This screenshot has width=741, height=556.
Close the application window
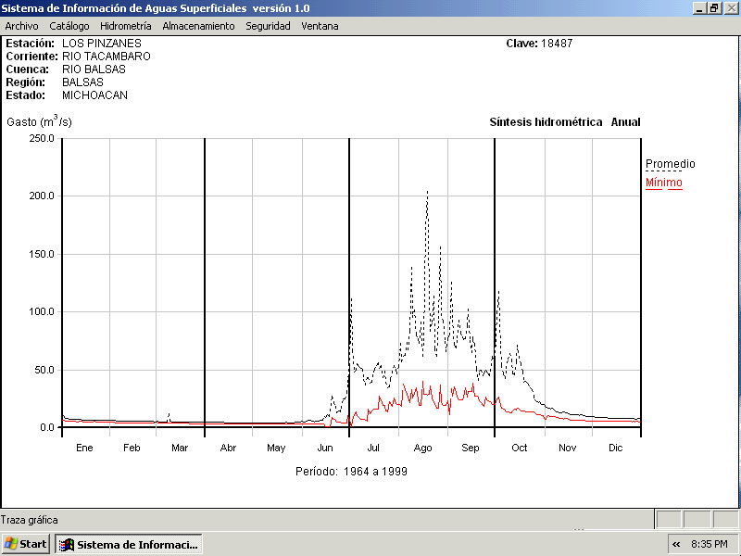click(x=730, y=7)
